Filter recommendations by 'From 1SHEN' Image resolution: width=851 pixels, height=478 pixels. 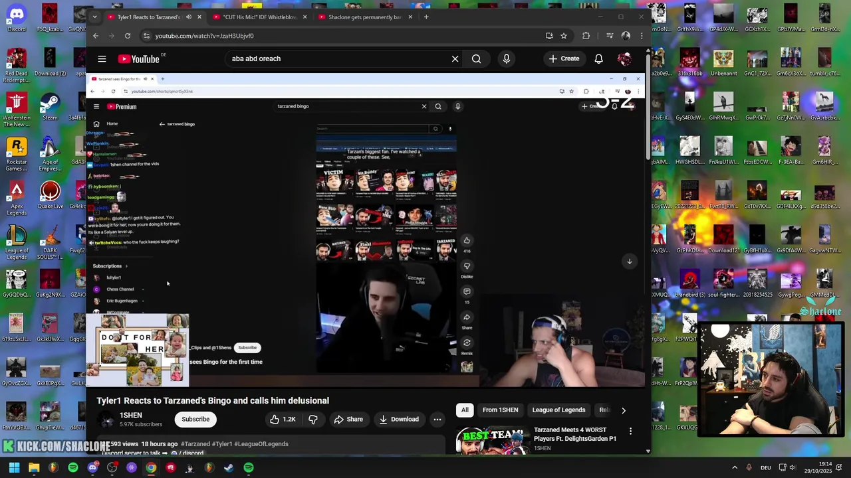(x=500, y=410)
